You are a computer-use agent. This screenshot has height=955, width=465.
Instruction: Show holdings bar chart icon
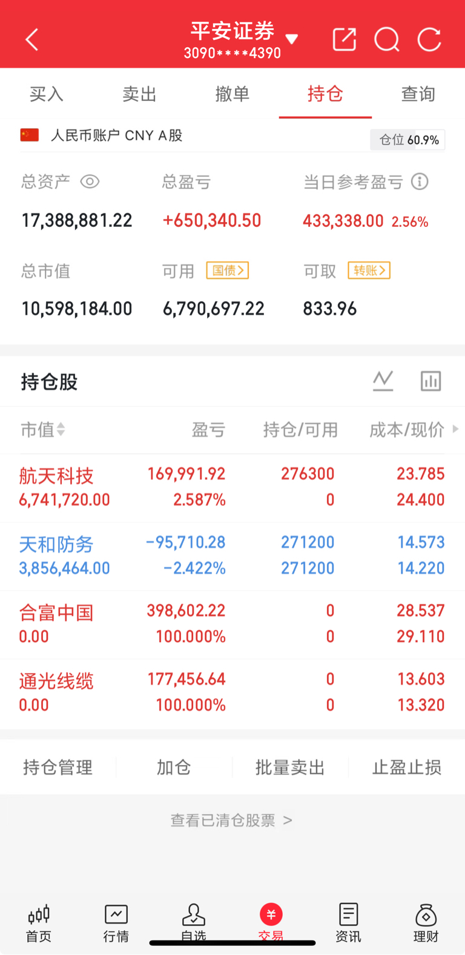(430, 381)
